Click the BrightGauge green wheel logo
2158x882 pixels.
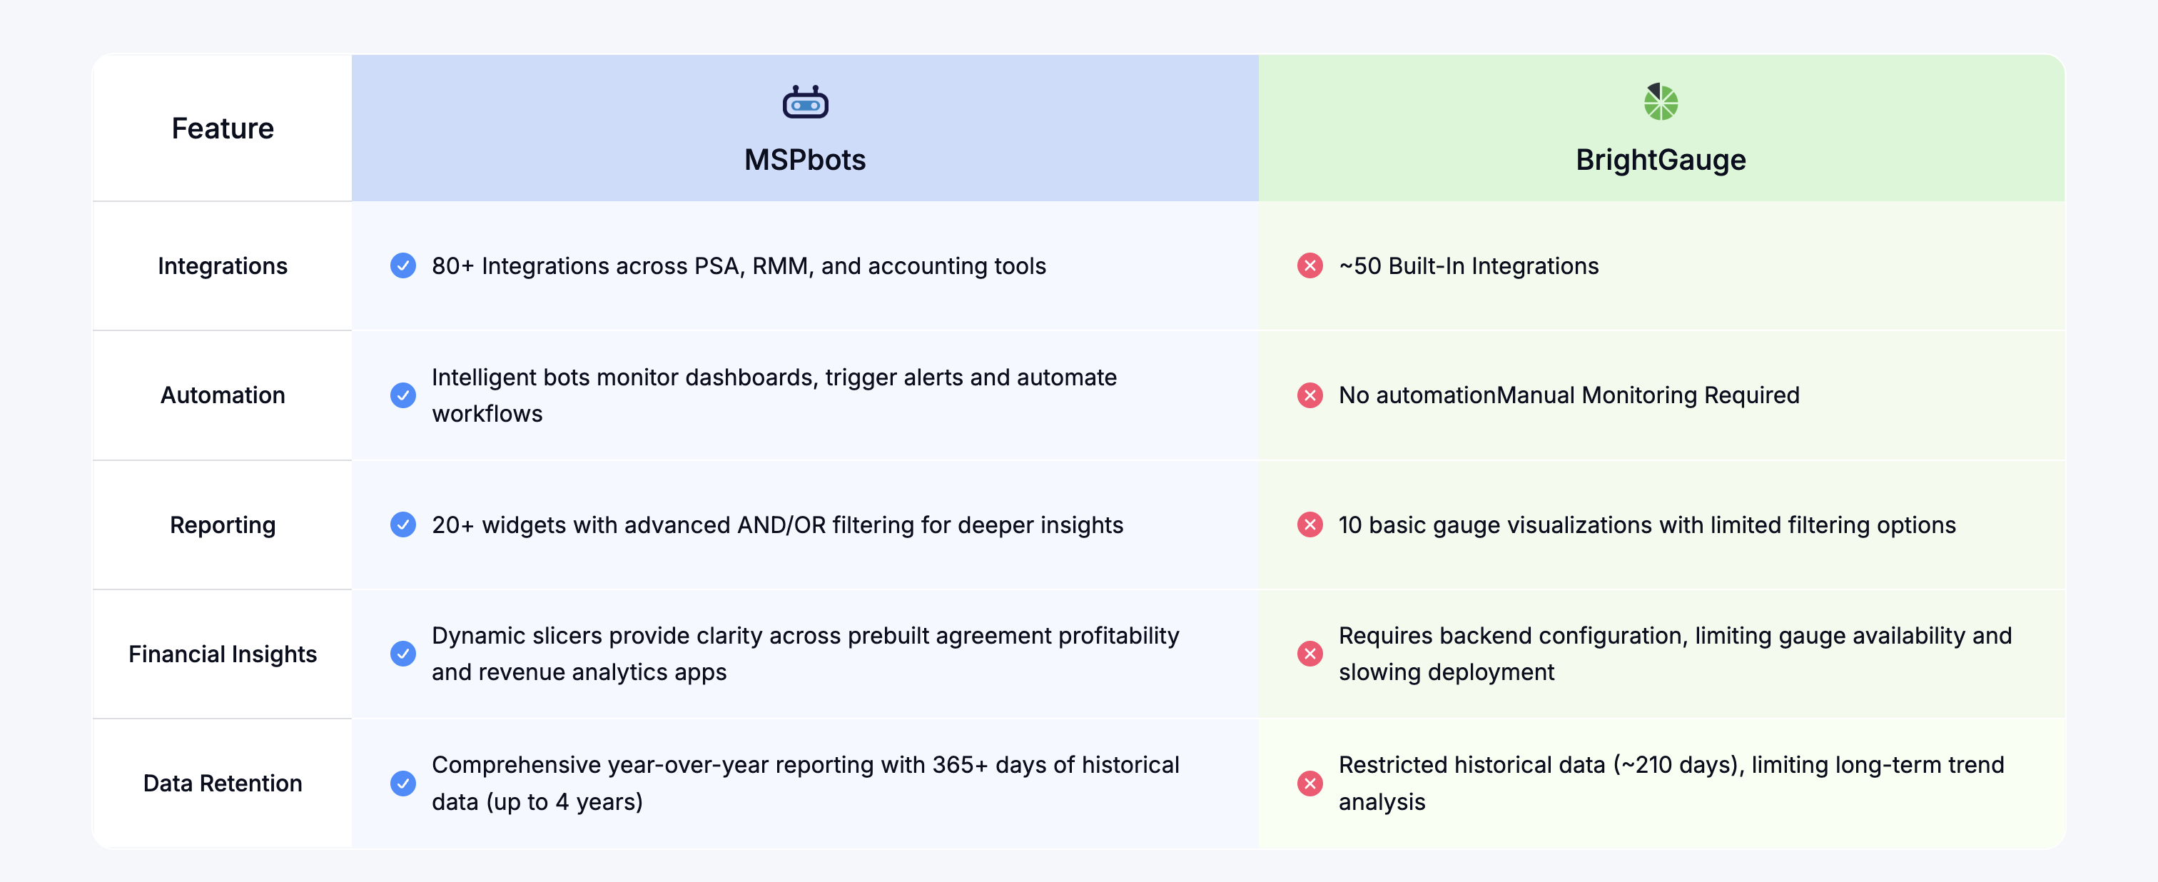pyautogui.click(x=1661, y=102)
